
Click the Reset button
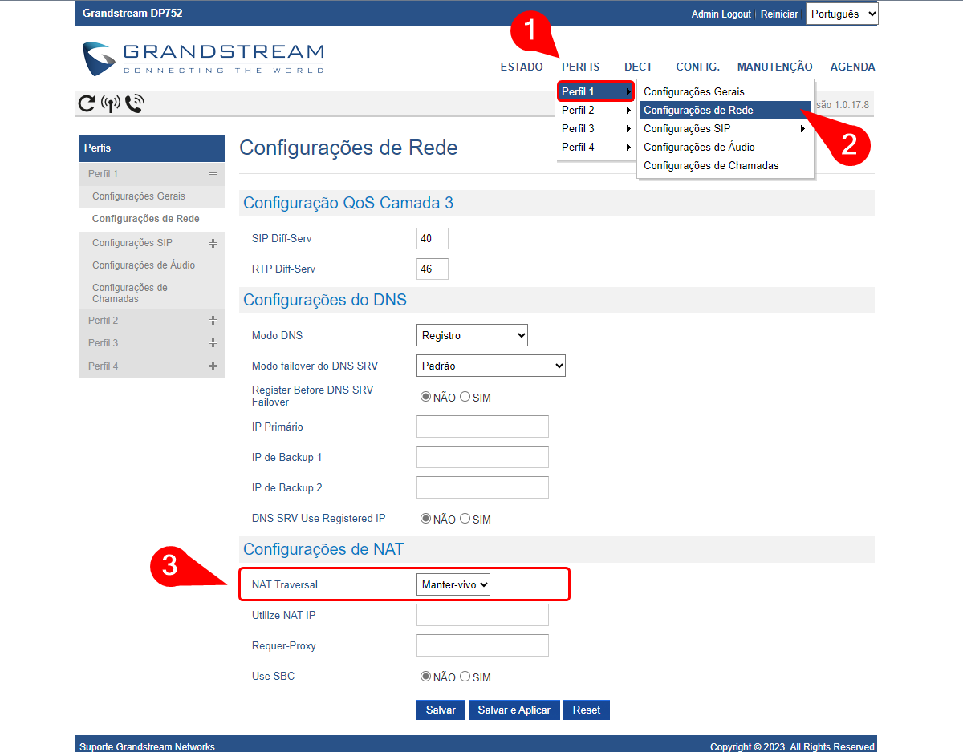(586, 710)
